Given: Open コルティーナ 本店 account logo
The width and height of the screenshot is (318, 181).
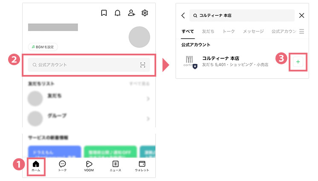Looking at the screenshot, I should click(190, 62).
